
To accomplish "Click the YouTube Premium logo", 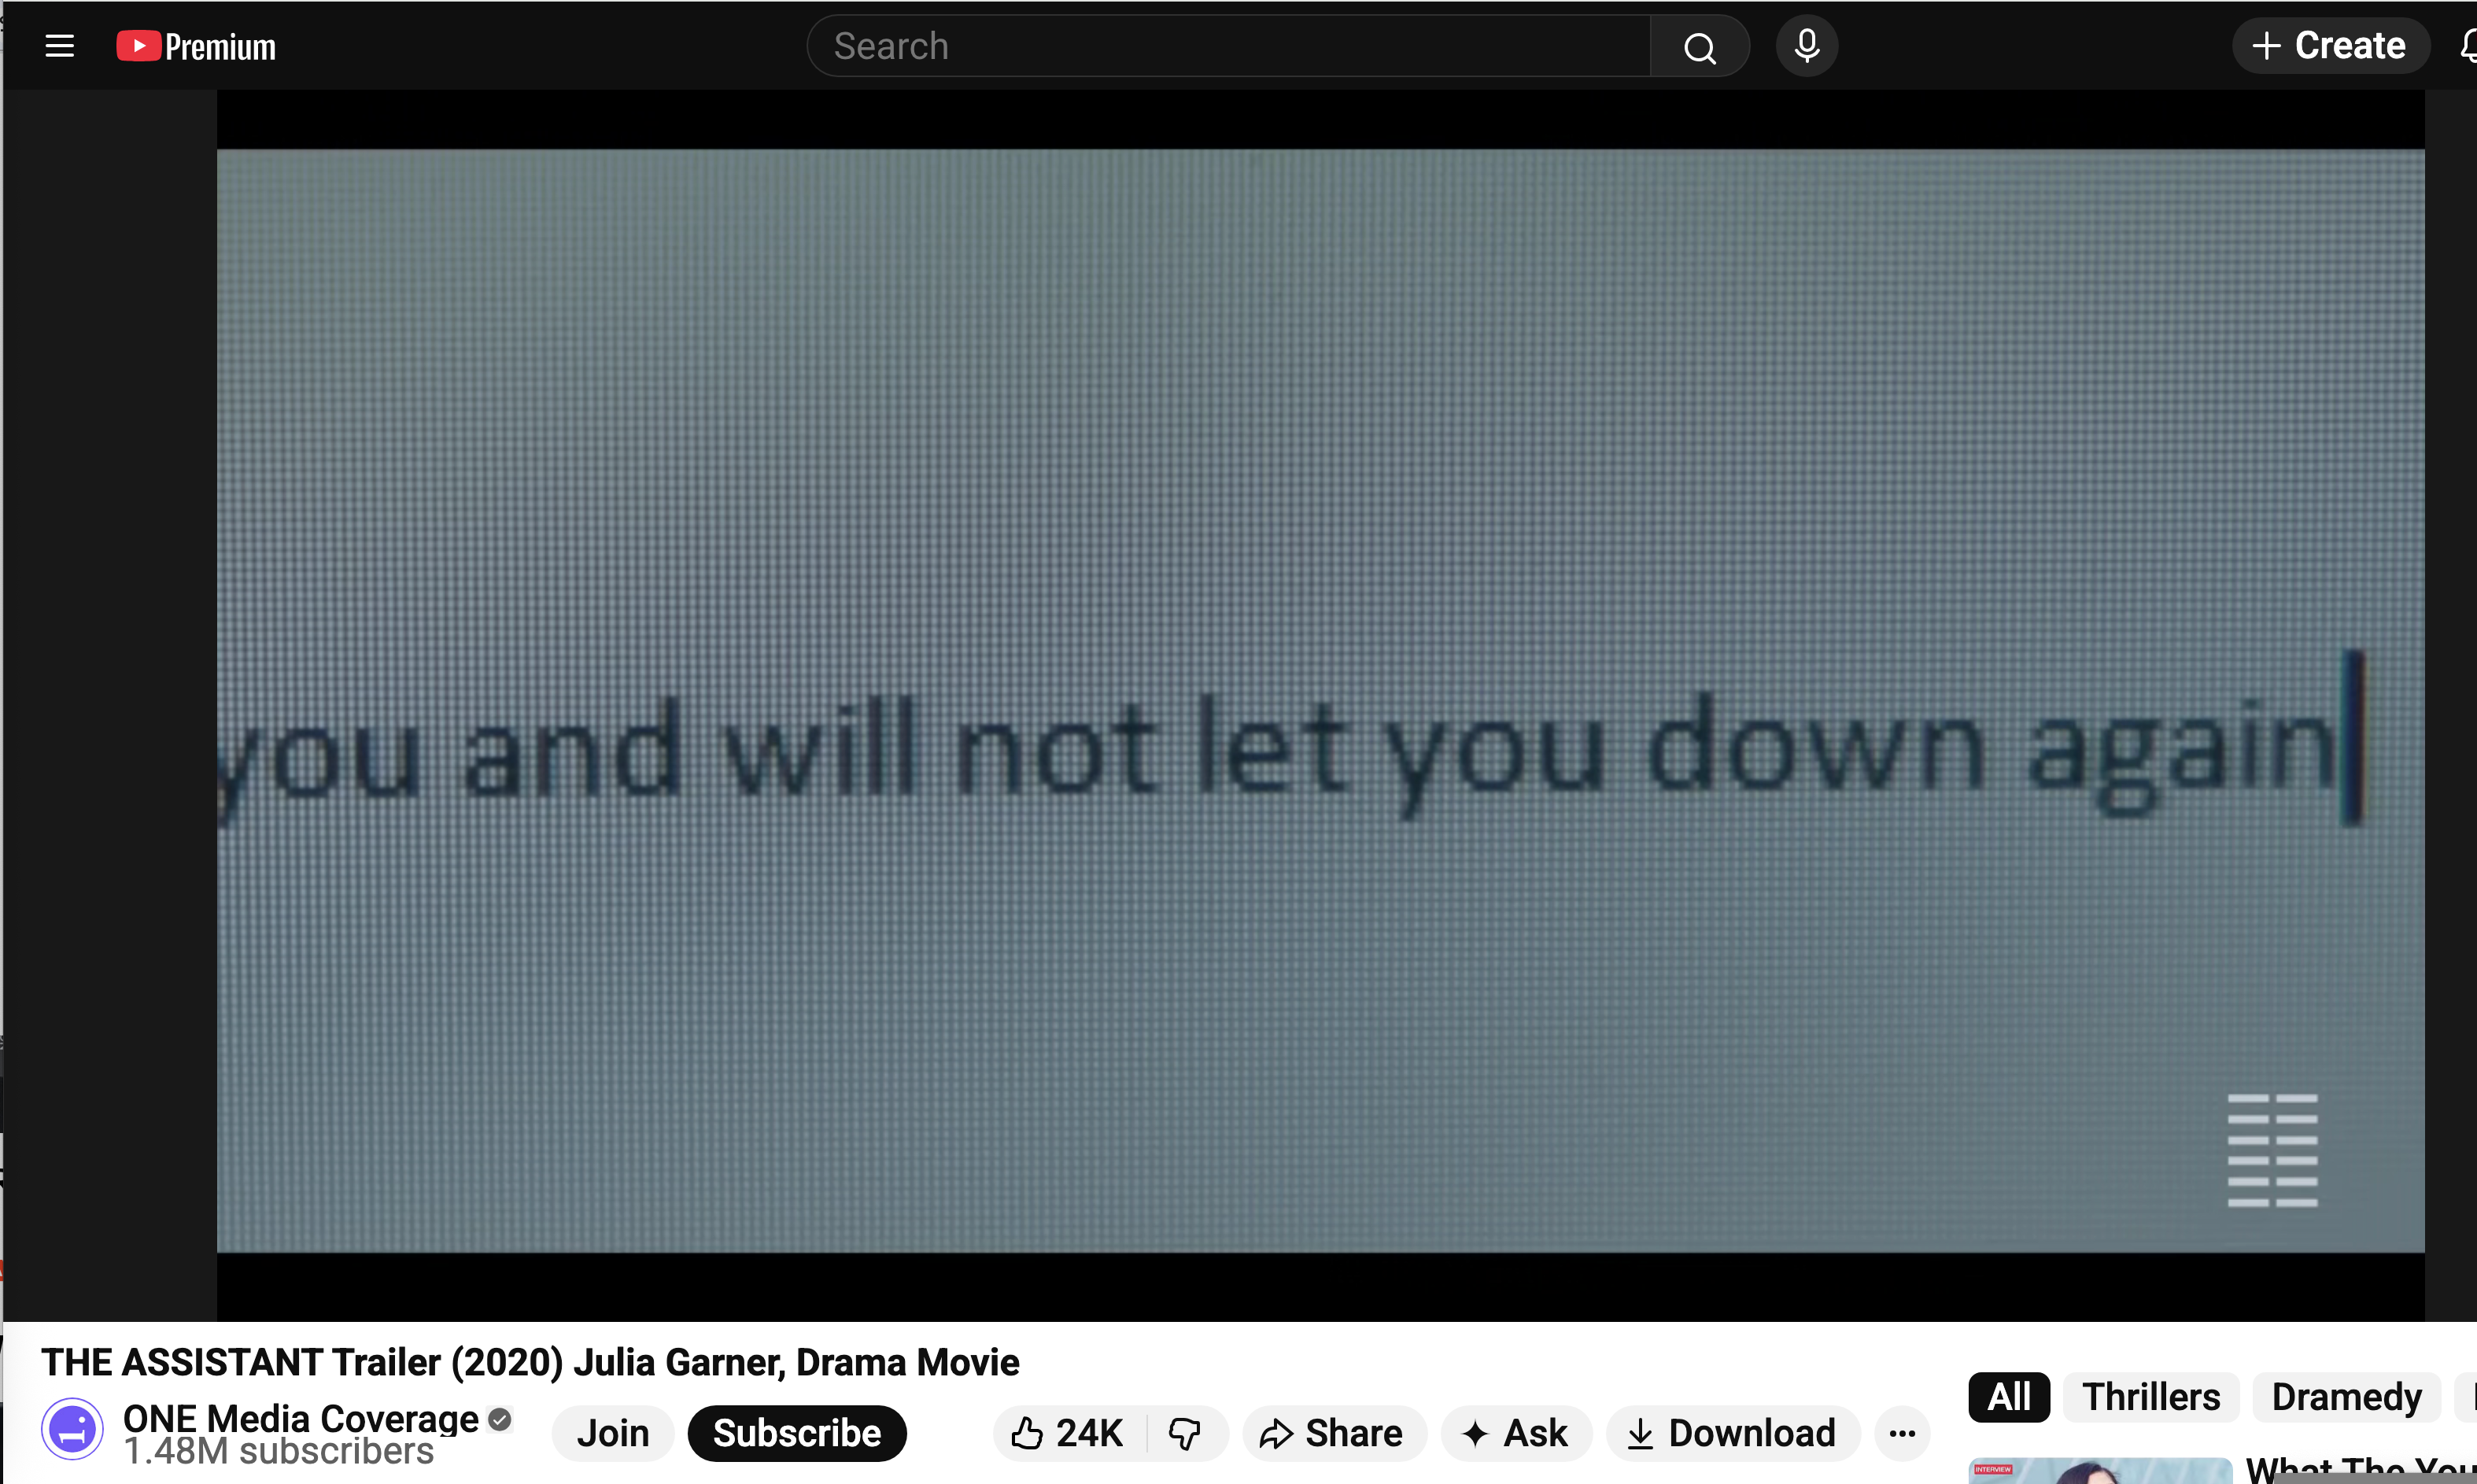I will 196,46.
